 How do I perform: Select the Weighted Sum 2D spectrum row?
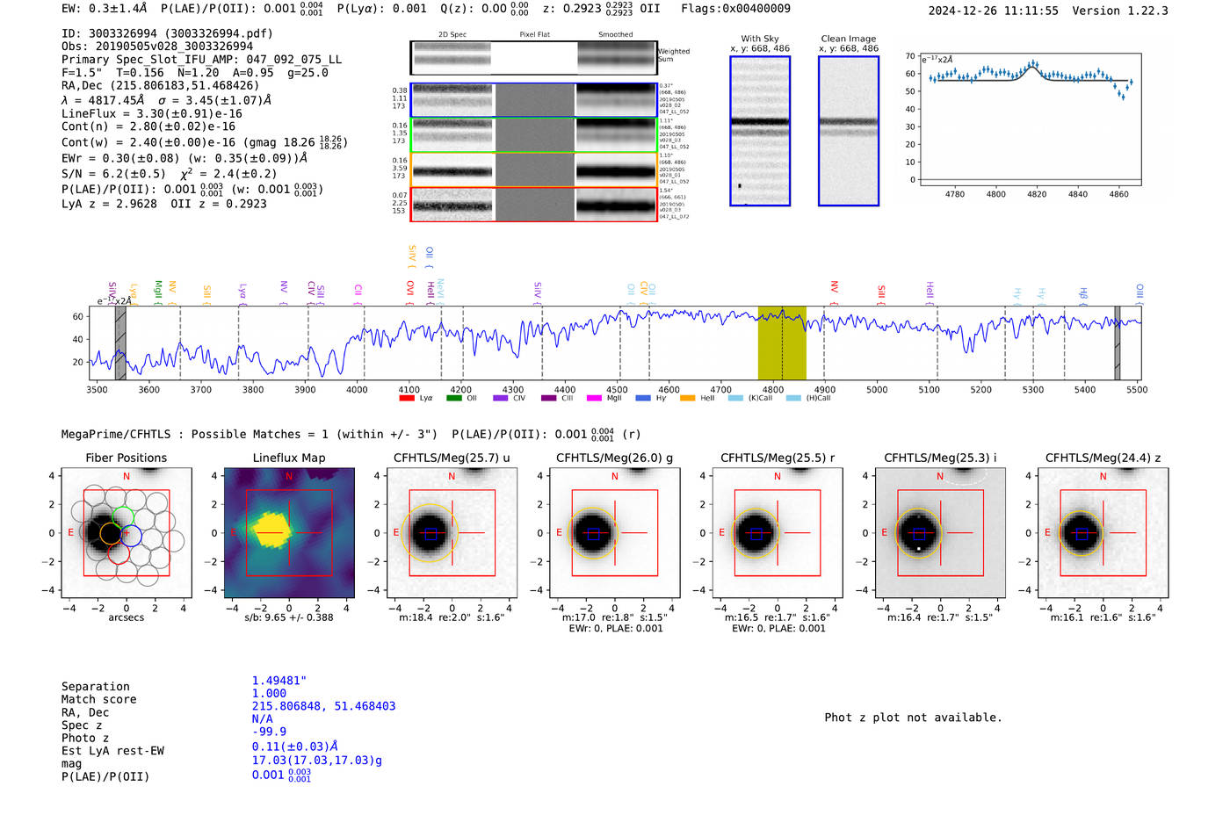(534, 58)
